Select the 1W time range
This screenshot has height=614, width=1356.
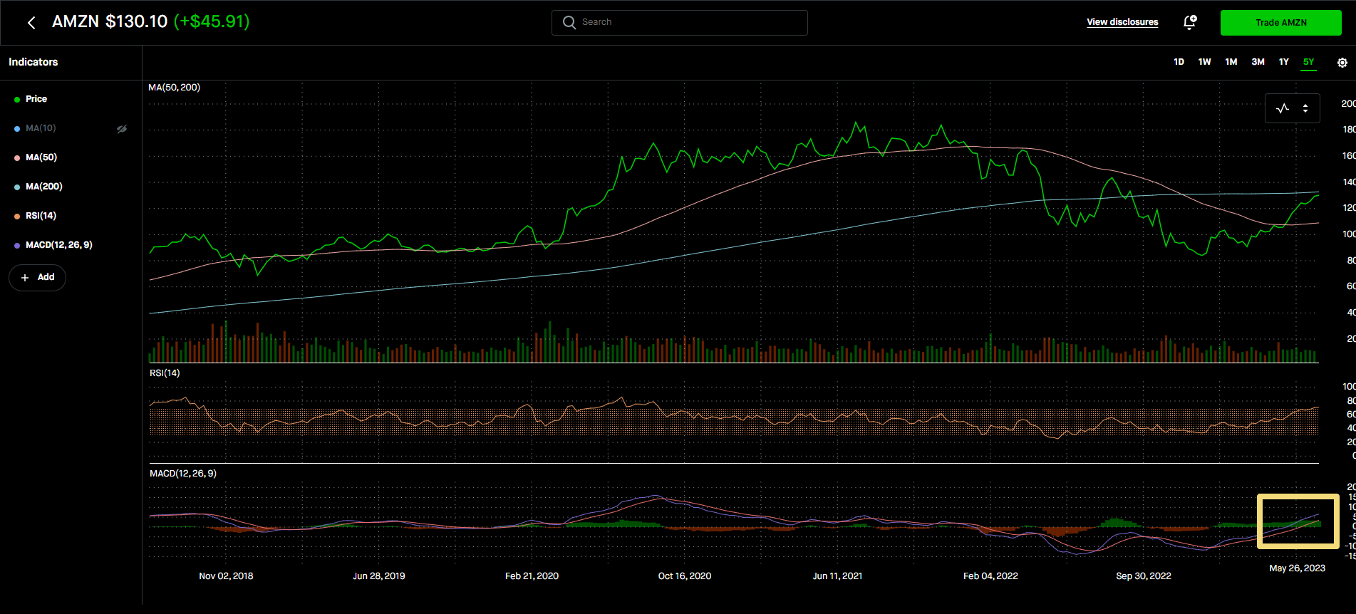(x=1204, y=62)
